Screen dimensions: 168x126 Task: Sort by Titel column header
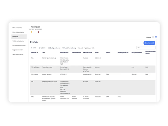44,52
